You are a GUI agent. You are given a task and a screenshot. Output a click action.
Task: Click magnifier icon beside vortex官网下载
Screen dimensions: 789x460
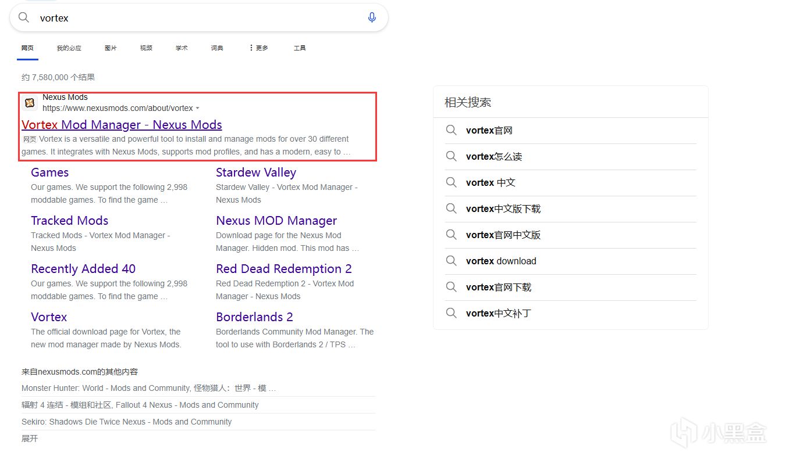pos(451,287)
